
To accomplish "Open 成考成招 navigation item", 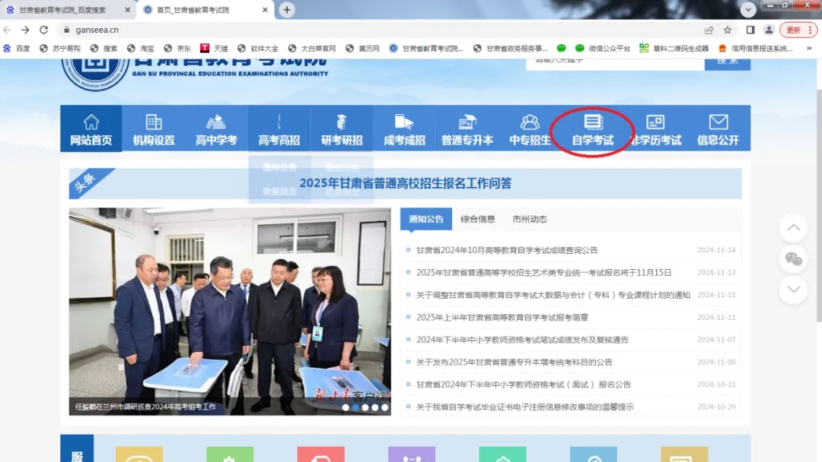I will (404, 128).
